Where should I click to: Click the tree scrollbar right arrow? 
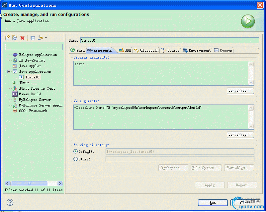(60, 183)
